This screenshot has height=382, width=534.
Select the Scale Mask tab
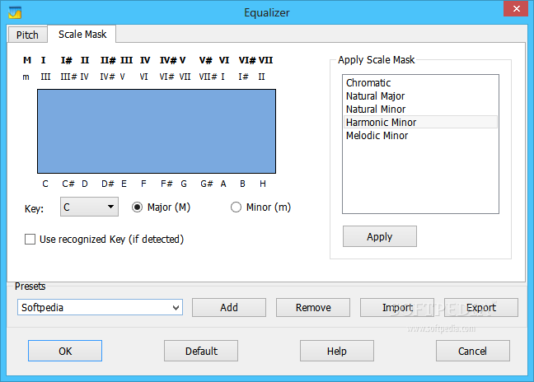click(x=82, y=34)
